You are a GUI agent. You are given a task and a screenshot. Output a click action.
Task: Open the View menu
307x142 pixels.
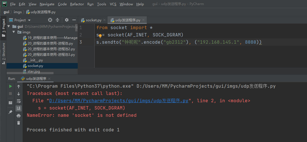pyautogui.click(x=32, y=4)
